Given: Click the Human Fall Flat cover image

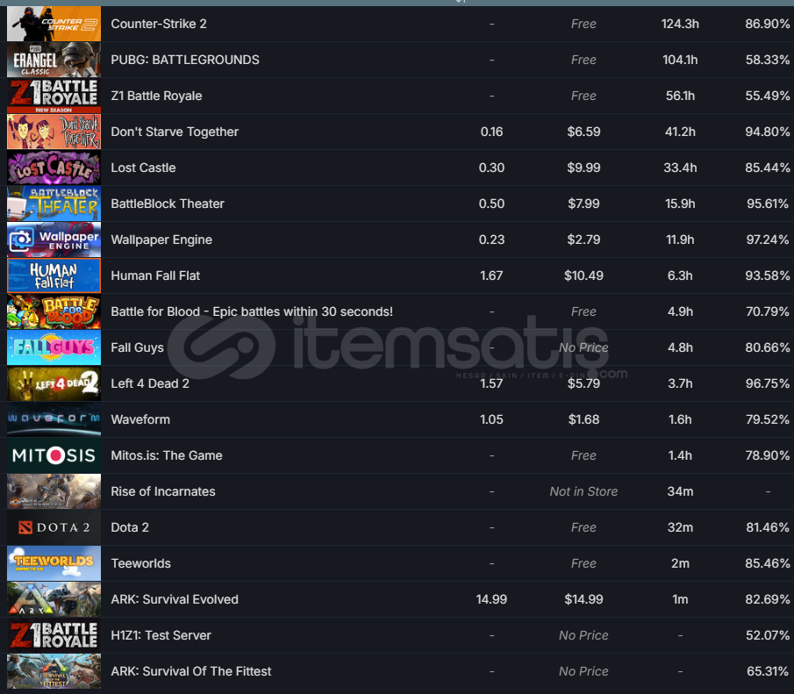Looking at the screenshot, I should (x=54, y=275).
